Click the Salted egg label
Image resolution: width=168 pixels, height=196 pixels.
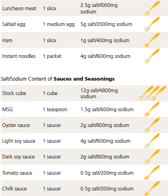pos(13,24)
